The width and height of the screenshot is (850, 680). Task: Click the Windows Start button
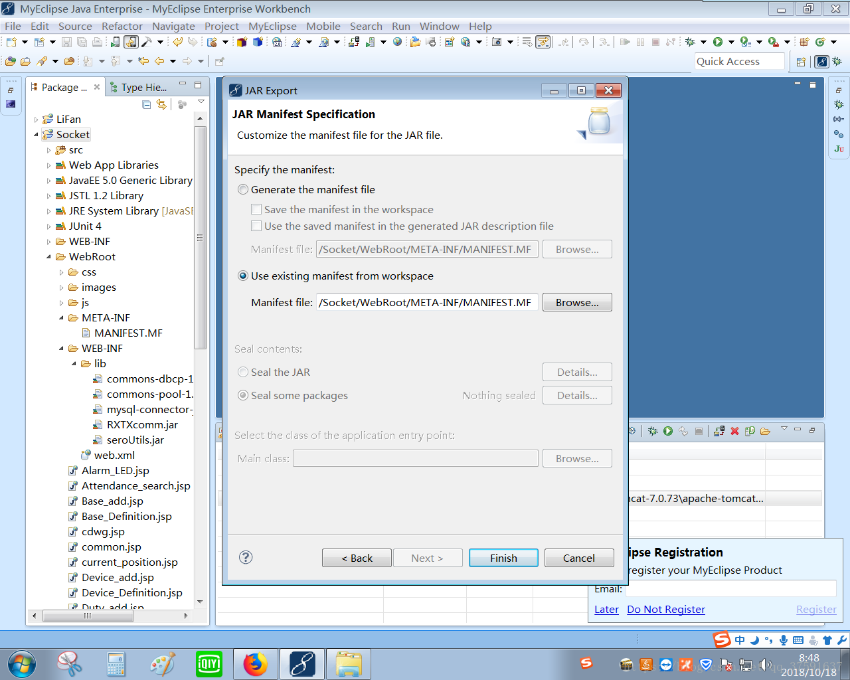point(22,664)
